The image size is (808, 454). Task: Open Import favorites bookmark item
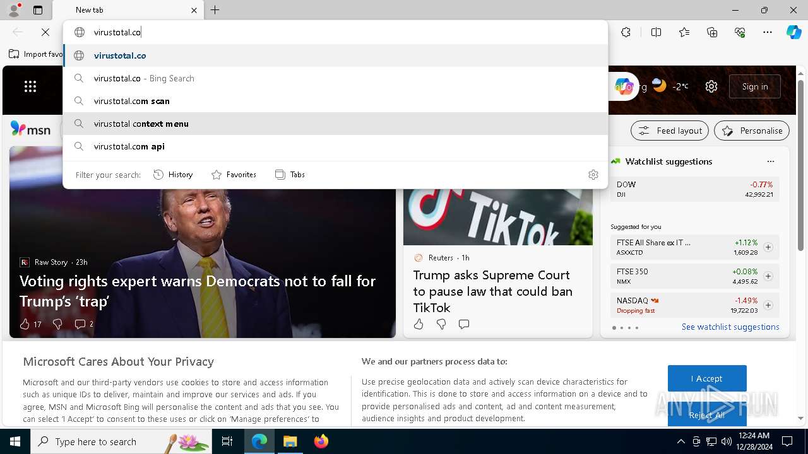[36, 54]
